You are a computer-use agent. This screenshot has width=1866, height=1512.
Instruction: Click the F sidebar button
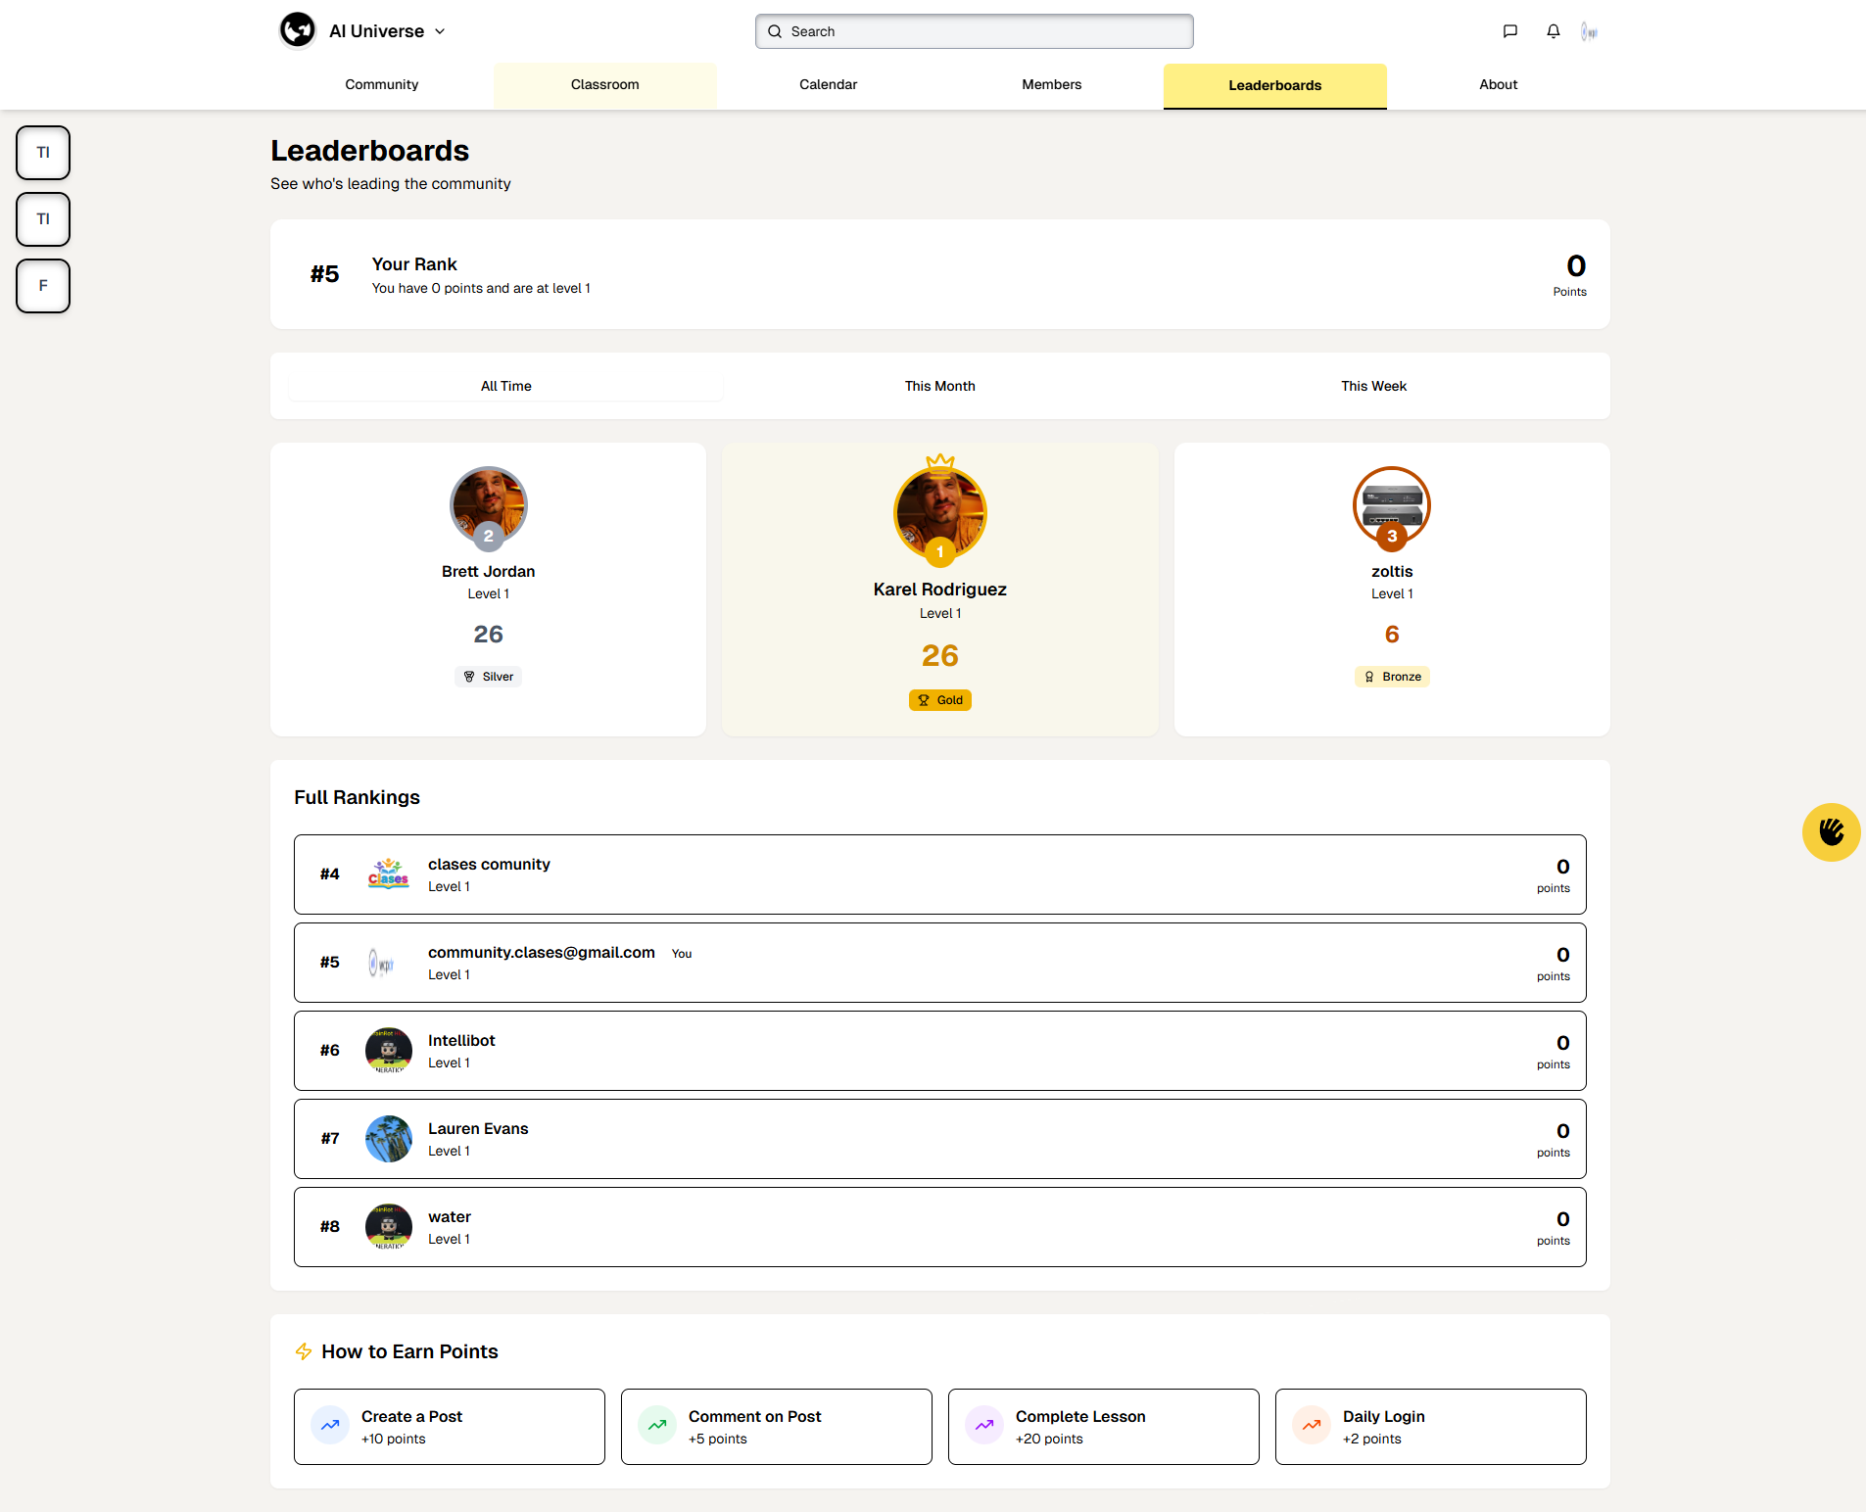[x=43, y=286]
